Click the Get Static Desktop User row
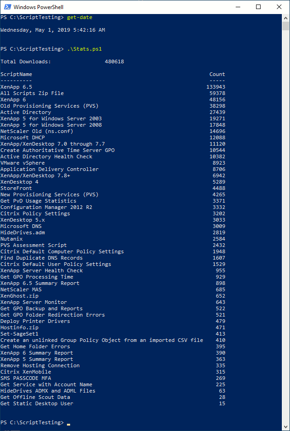The image size is (290, 431). pyautogui.click(x=37, y=403)
